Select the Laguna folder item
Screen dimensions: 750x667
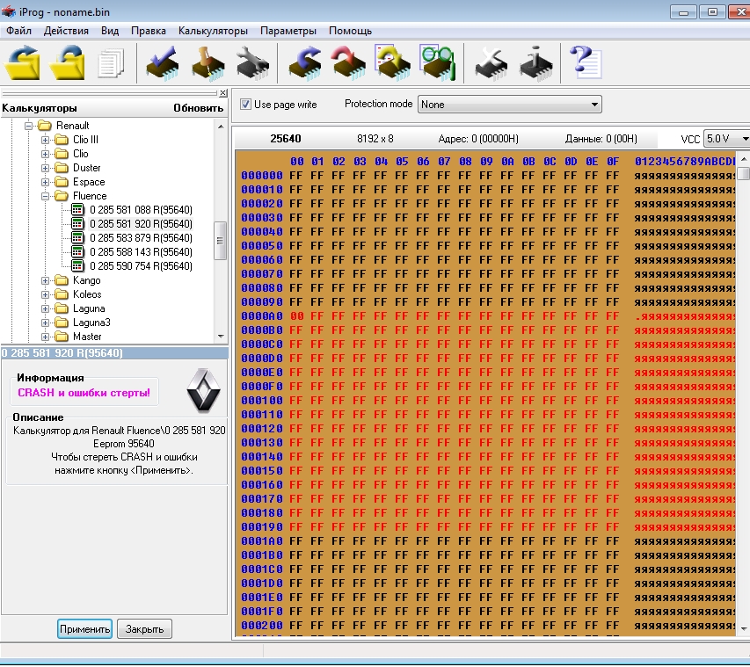tap(89, 308)
